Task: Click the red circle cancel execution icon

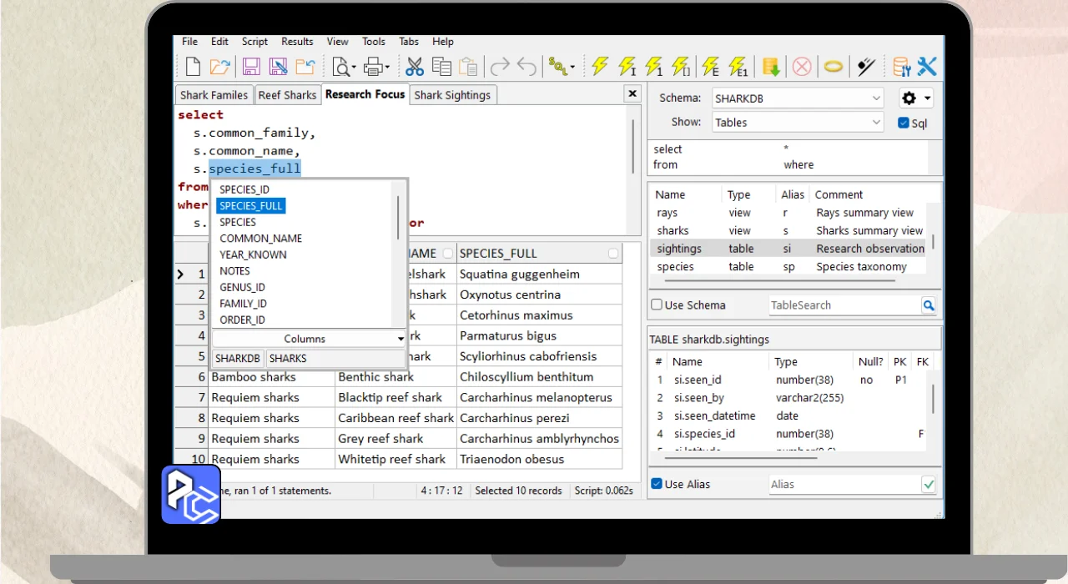Action: pos(802,67)
